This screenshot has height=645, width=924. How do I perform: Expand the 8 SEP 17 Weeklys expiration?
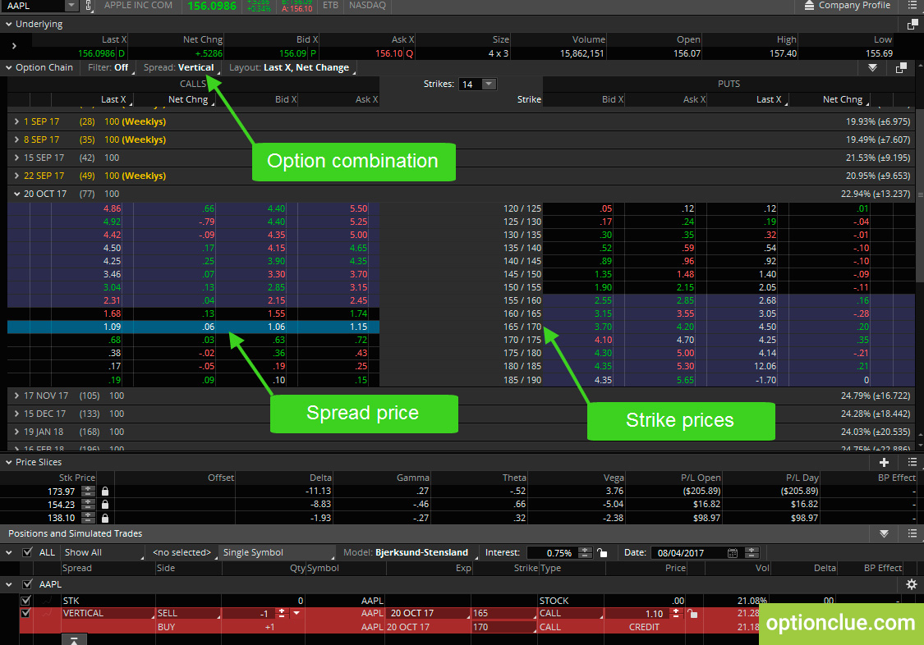coord(16,140)
